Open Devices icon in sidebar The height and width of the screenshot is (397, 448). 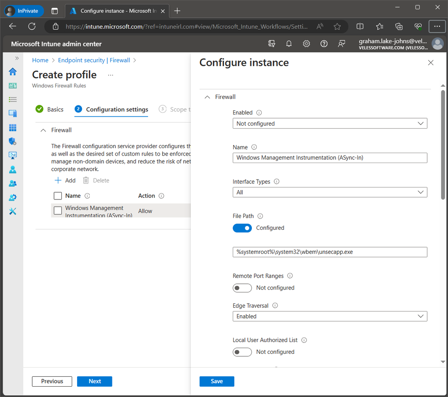click(12, 114)
